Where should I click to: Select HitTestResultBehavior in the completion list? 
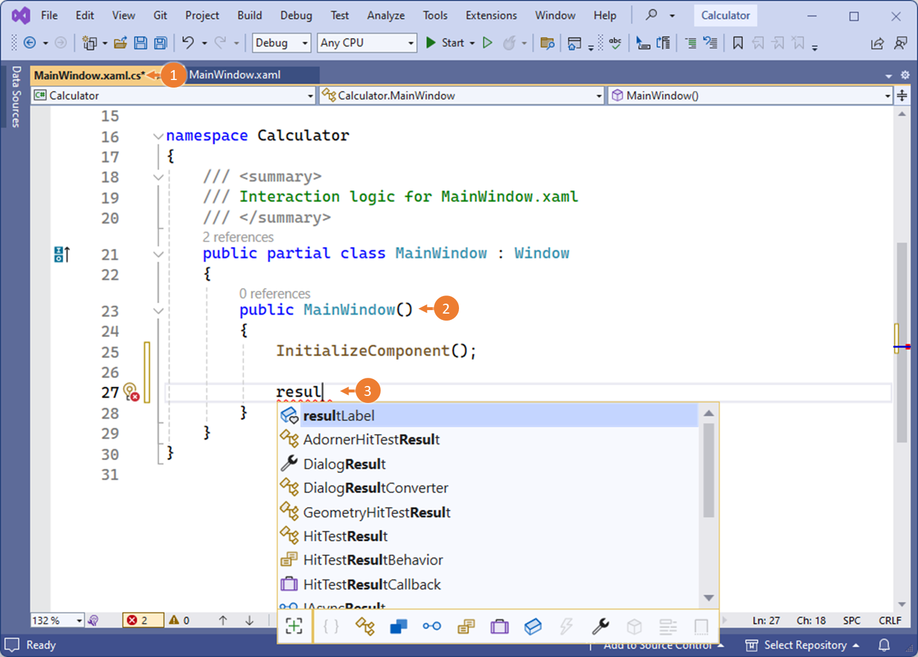click(x=488, y=560)
